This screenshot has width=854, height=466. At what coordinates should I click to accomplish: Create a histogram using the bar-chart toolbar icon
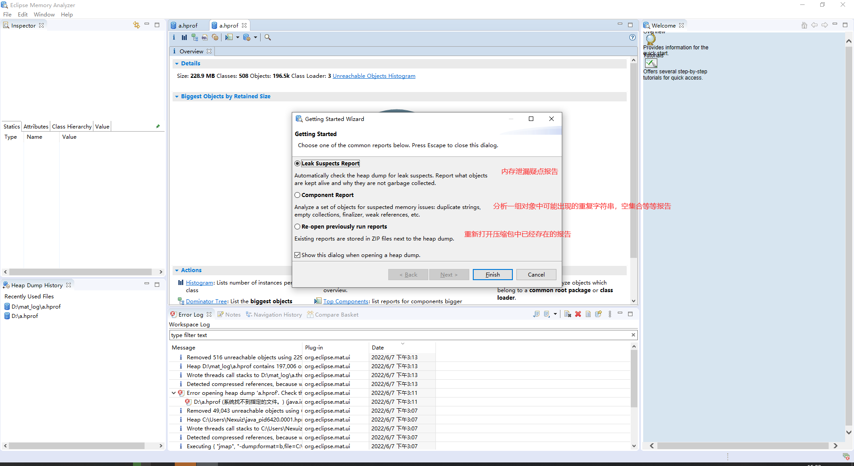point(184,37)
